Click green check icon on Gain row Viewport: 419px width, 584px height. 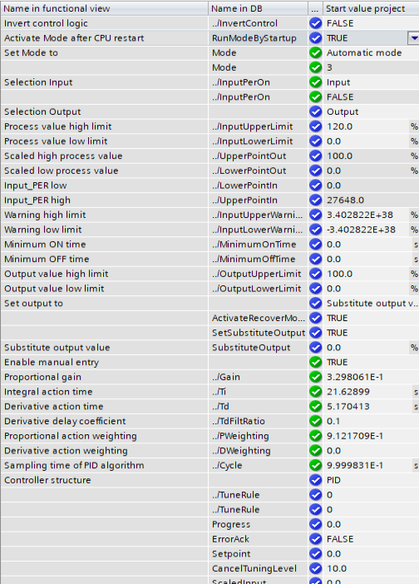(315, 377)
